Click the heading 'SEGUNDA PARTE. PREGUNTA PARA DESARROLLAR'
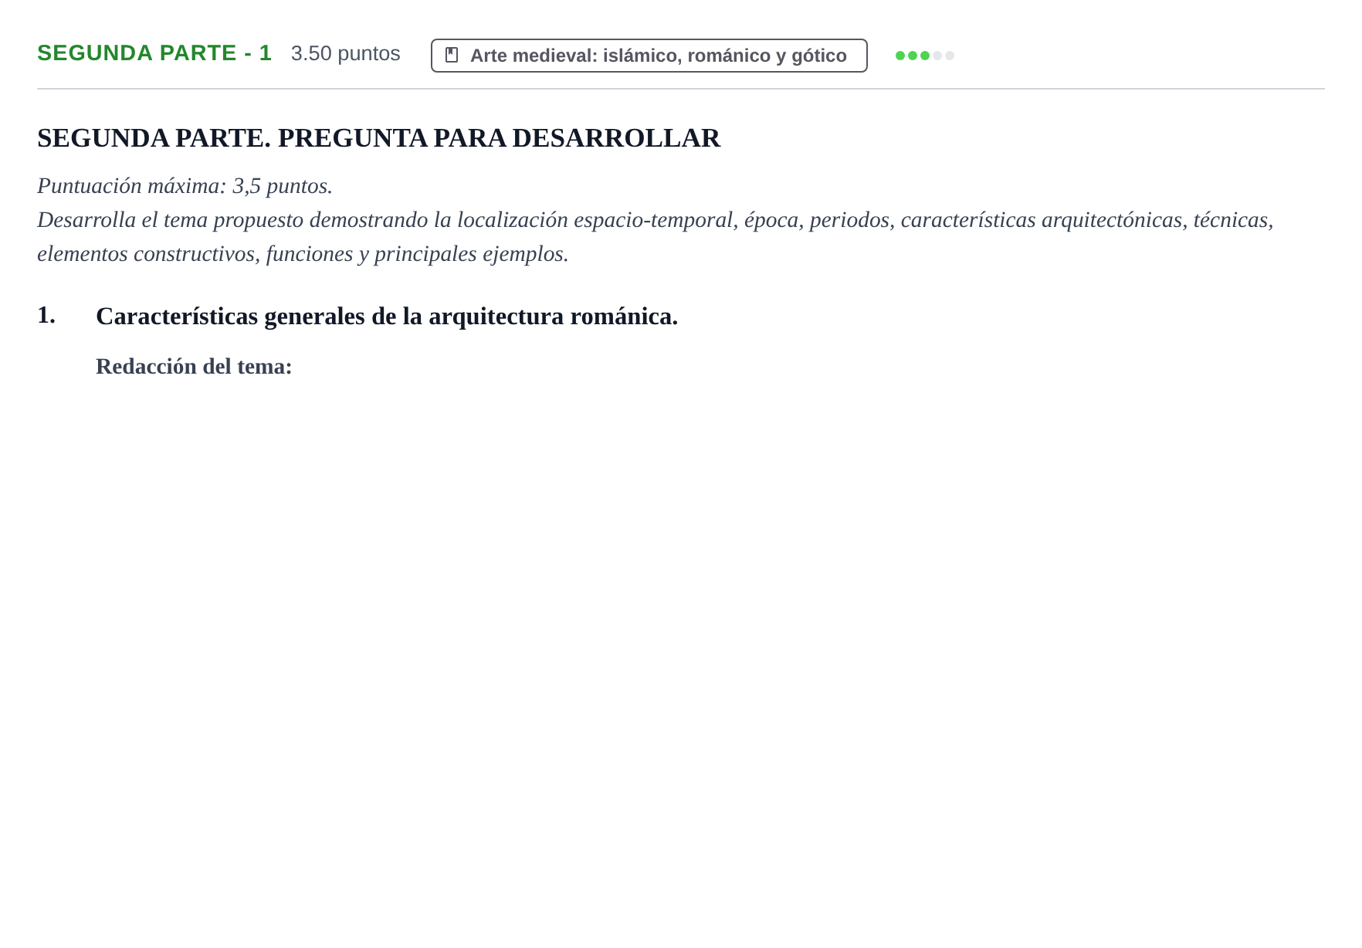Image resolution: width=1362 pixels, height=948 pixels. (x=378, y=138)
